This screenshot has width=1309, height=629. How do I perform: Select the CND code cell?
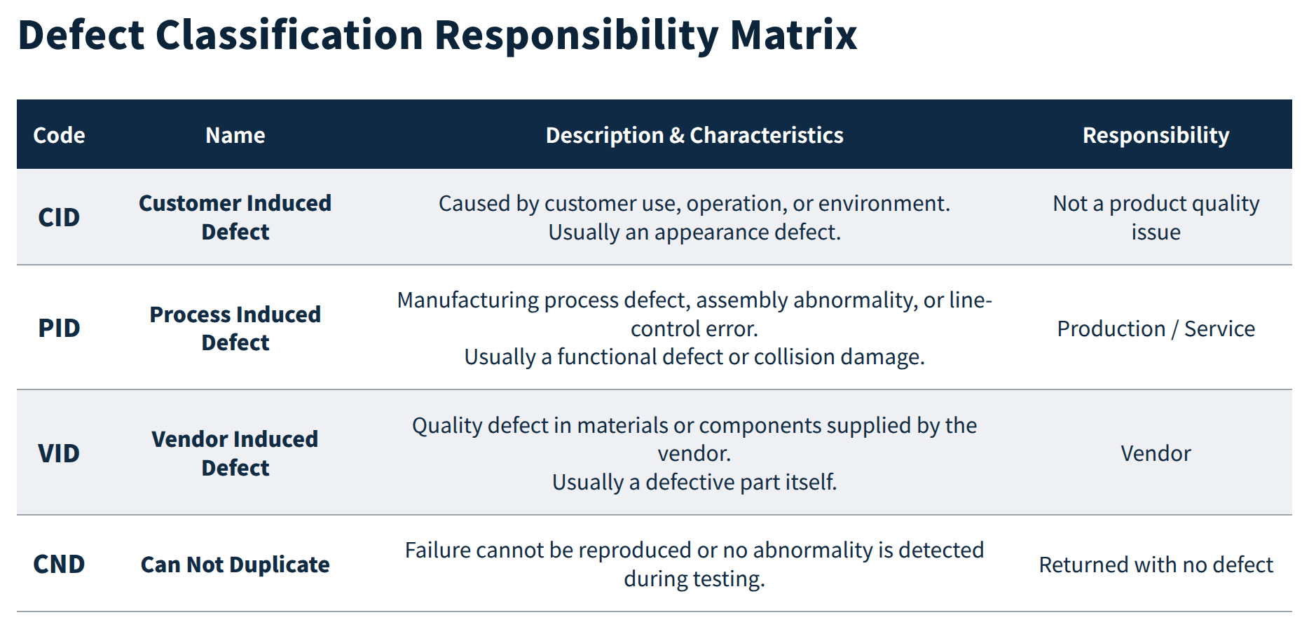(x=59, y=564)
